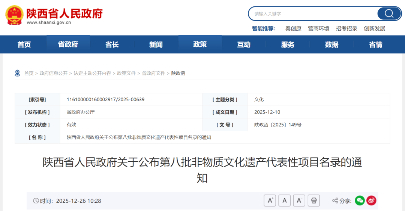Open the 营商环境 suggested link
Viewport: 405px width, 211px height.
click(318, 28)
